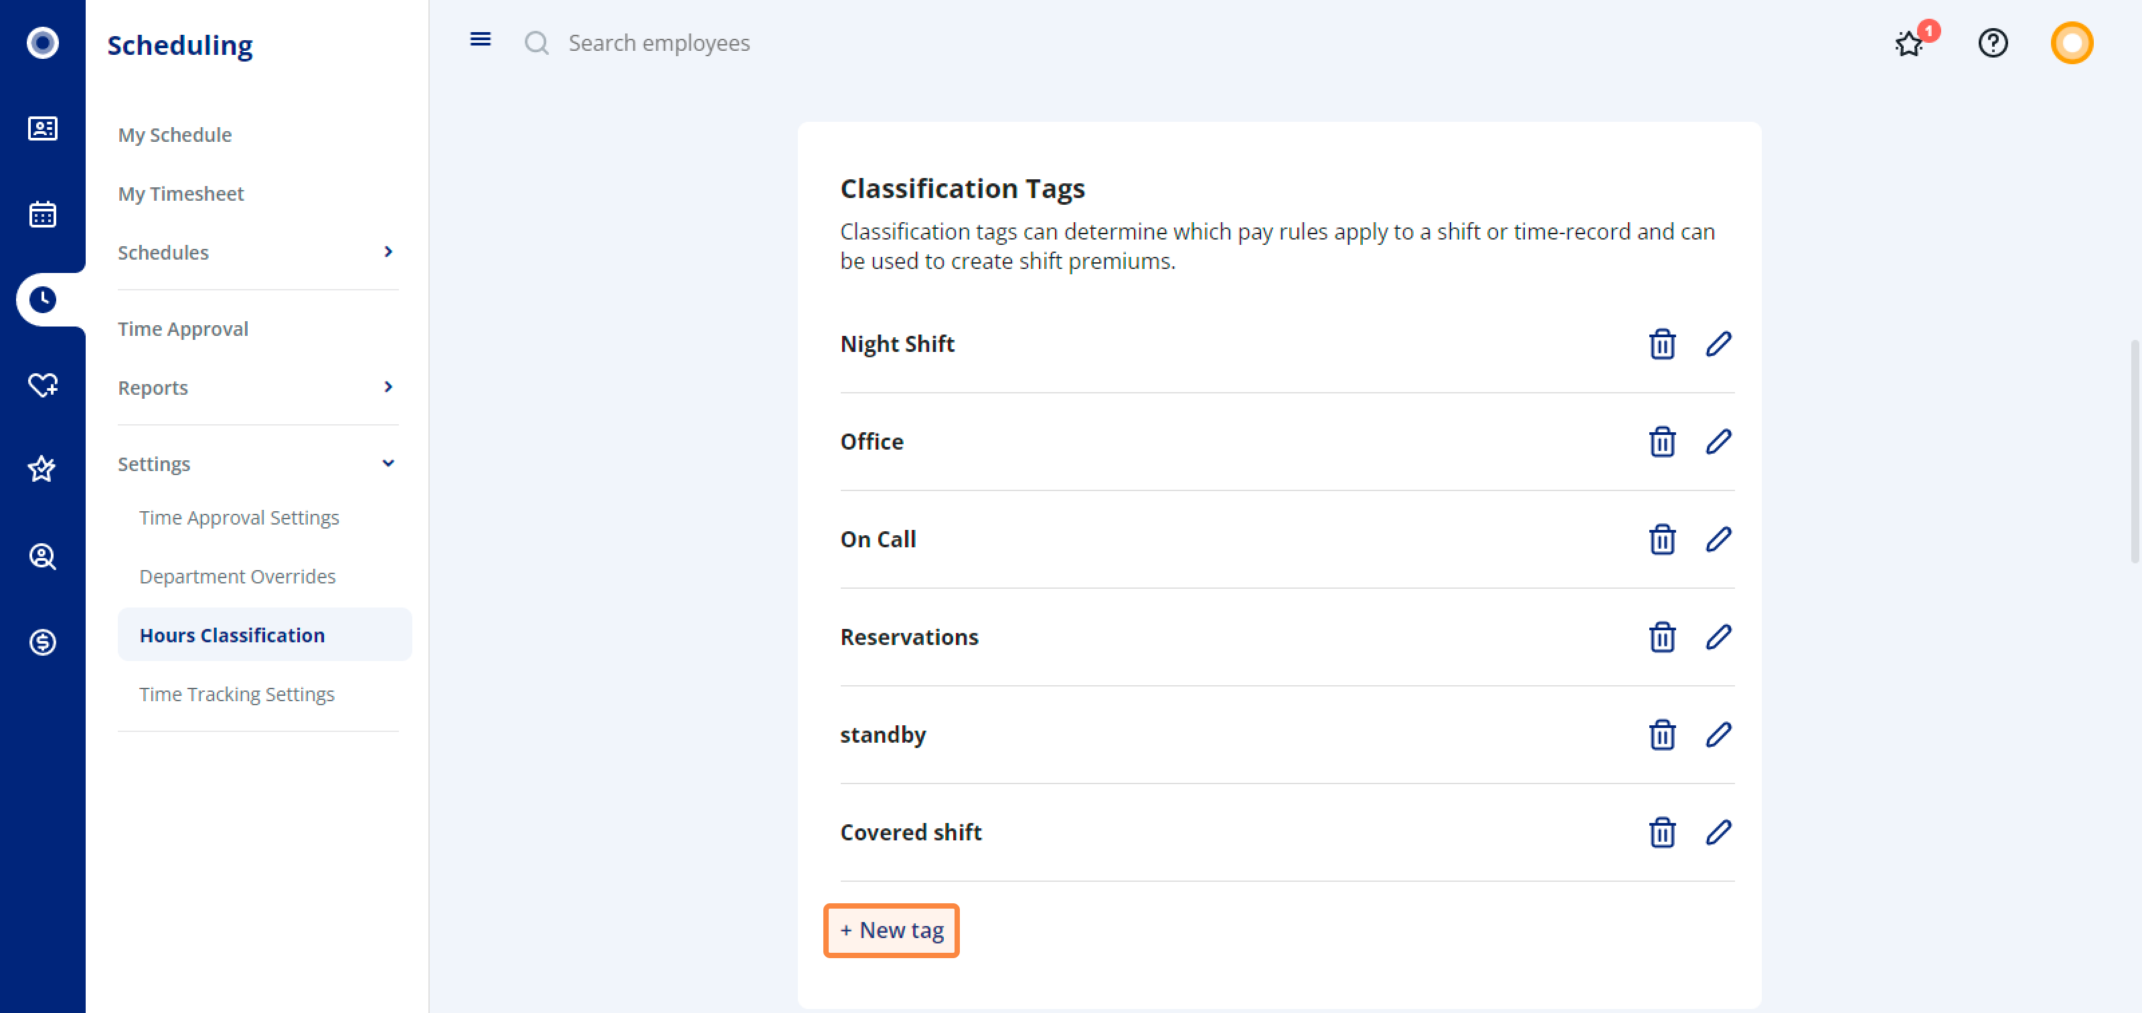Delete the Office tag

pyautogui.click(x=1661, y=442)
